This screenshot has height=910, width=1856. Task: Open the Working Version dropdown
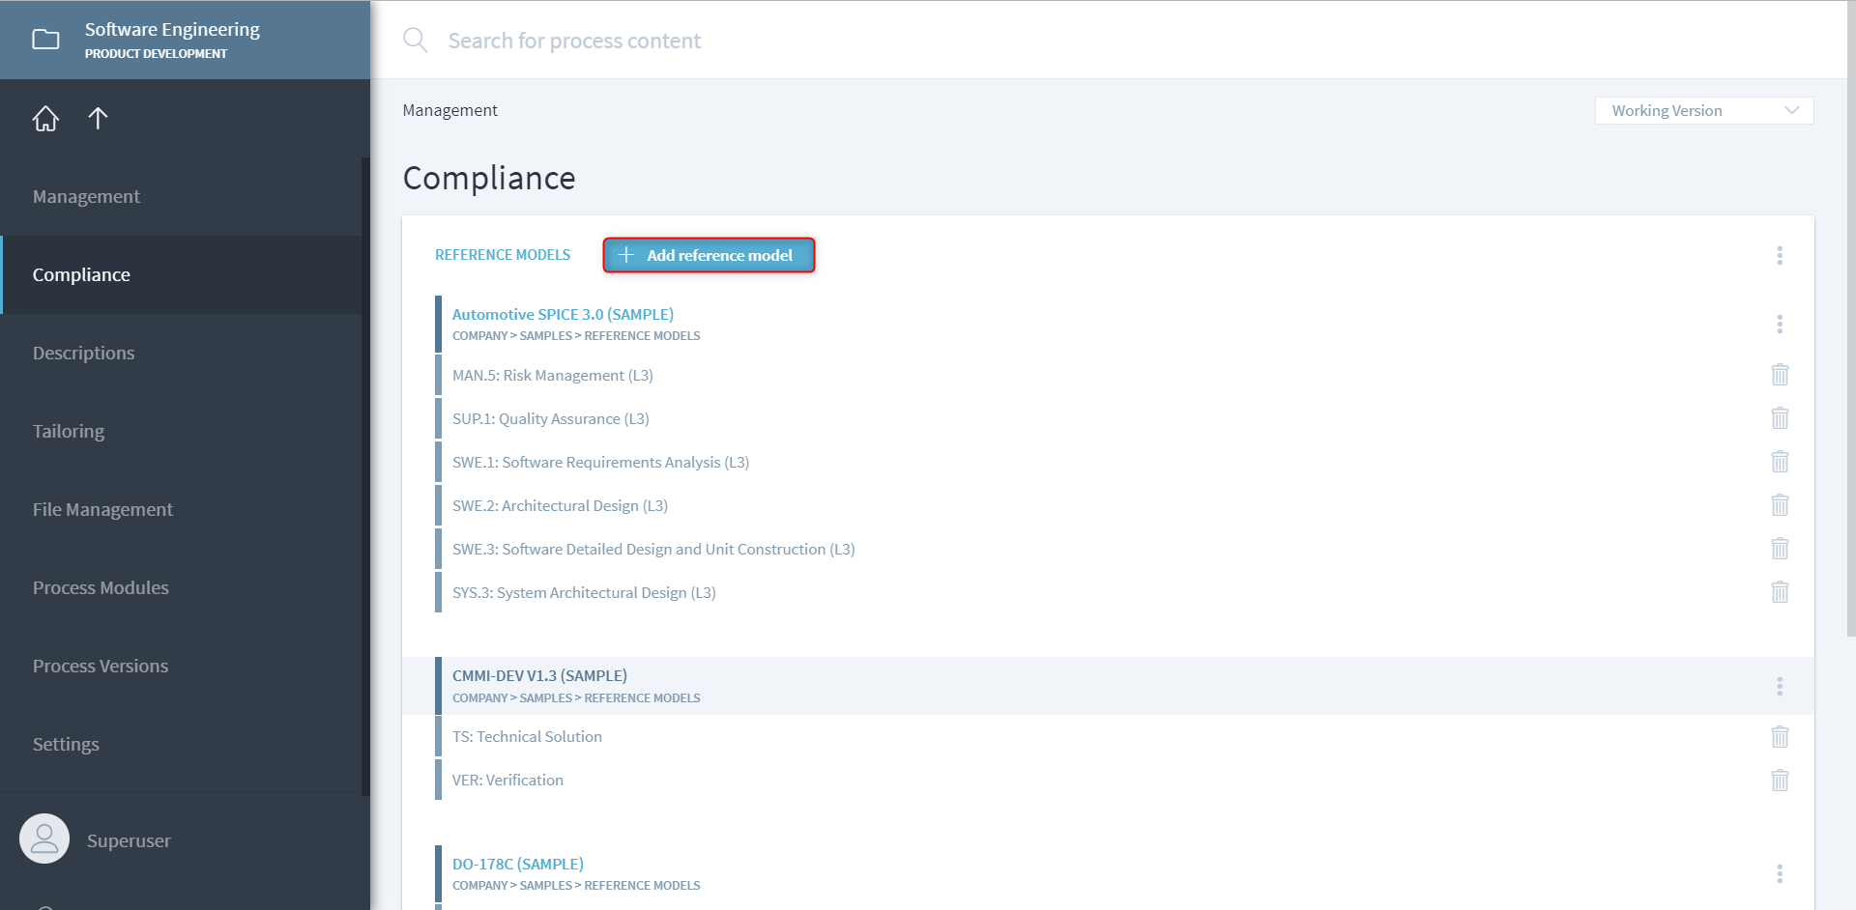1703,111
